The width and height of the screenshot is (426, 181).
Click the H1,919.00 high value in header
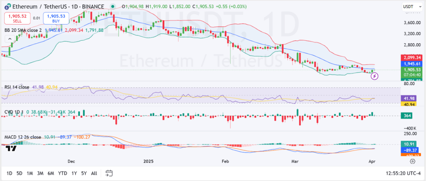(x=156, y=6)
